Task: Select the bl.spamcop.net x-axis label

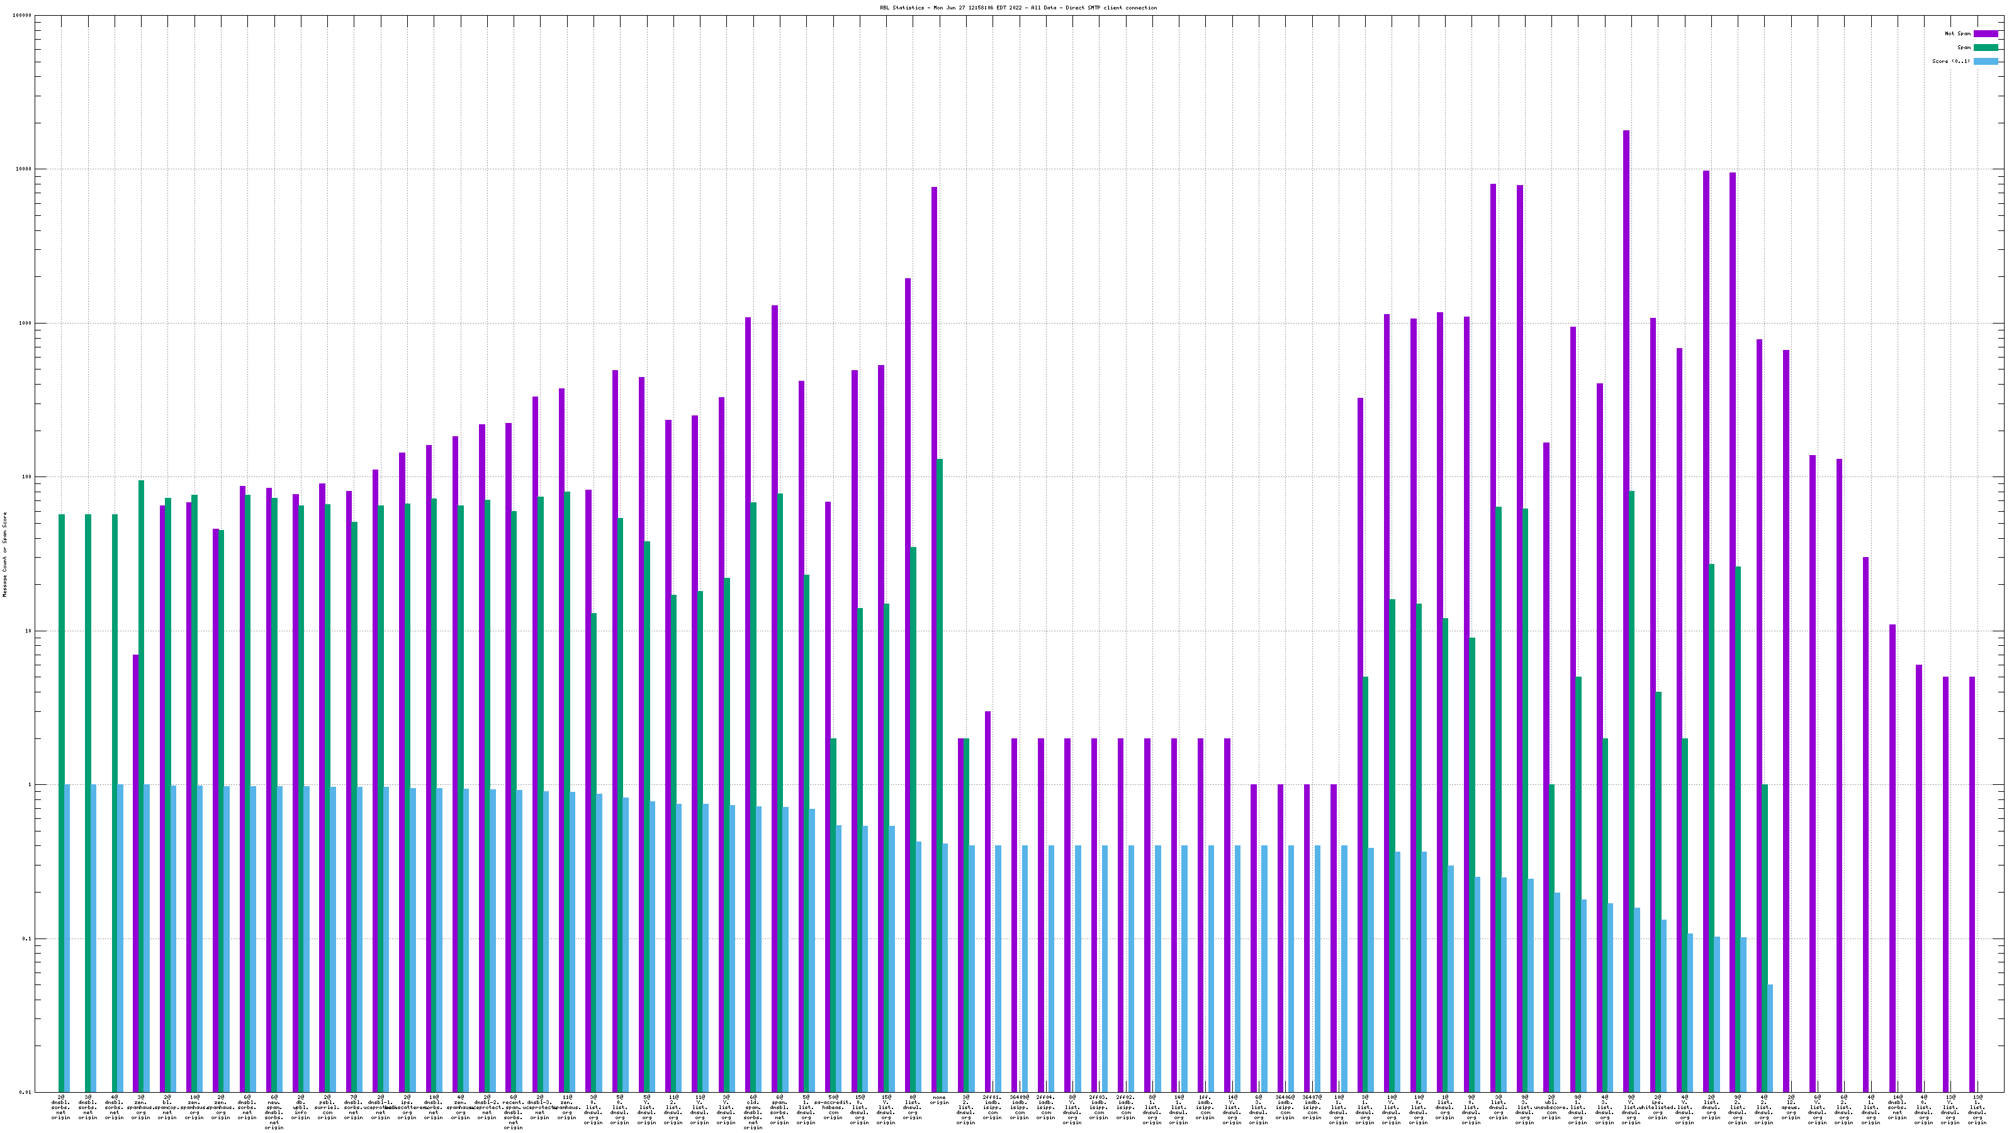Action: [x=167, y=1107]
